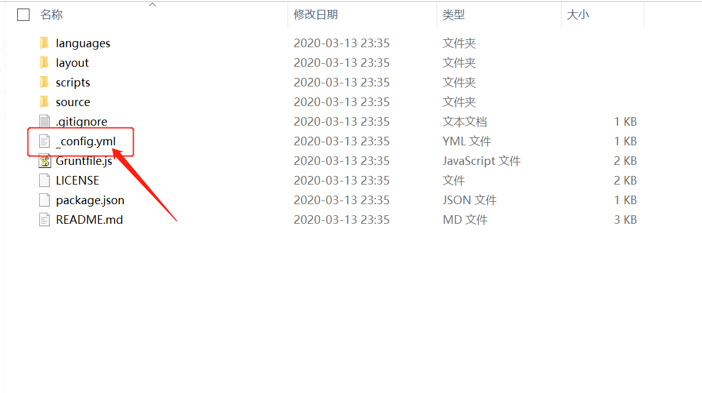
Task: Select the README.md file icon
Action: pyautogui.click(x=44, y=219)
